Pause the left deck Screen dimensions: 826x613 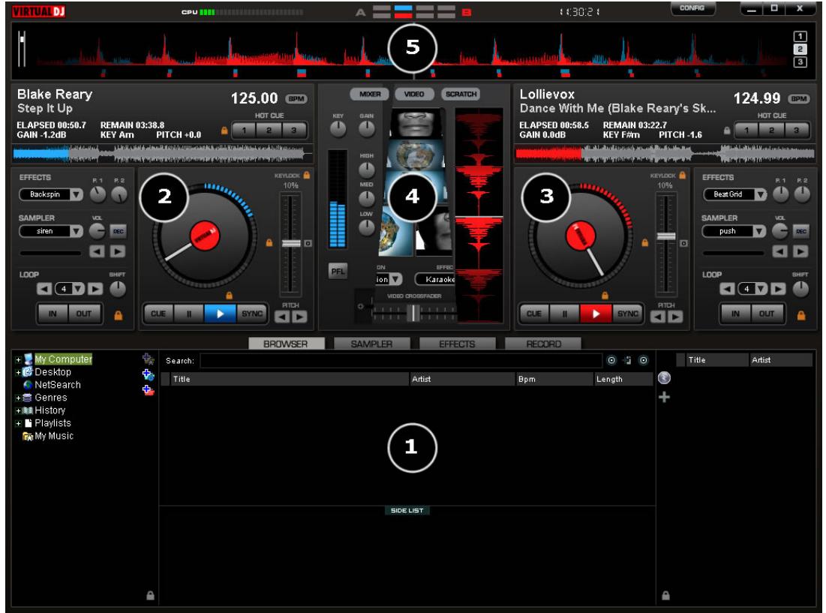click(189, 314)
